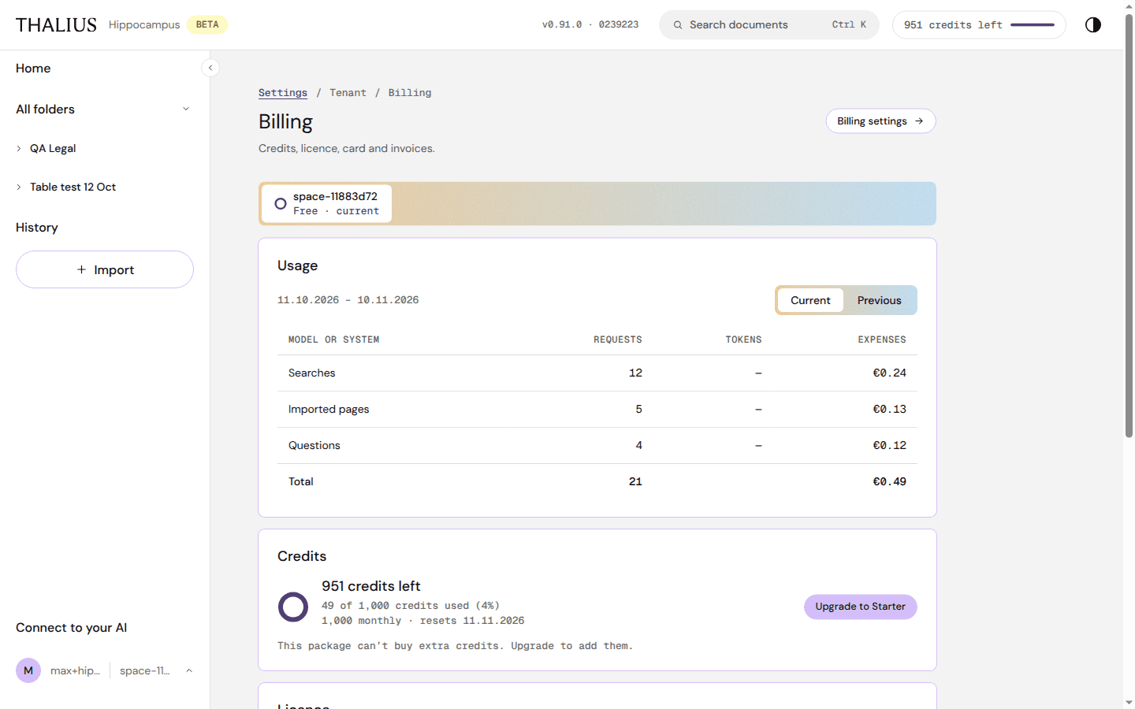Screen dimensions: 1135x709
Task: Click the Questions row label
Action: [314, 445]
